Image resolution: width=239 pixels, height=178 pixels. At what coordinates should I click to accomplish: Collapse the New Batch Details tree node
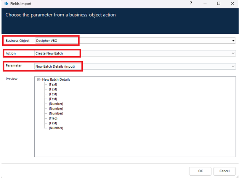(x=39, y=79)
